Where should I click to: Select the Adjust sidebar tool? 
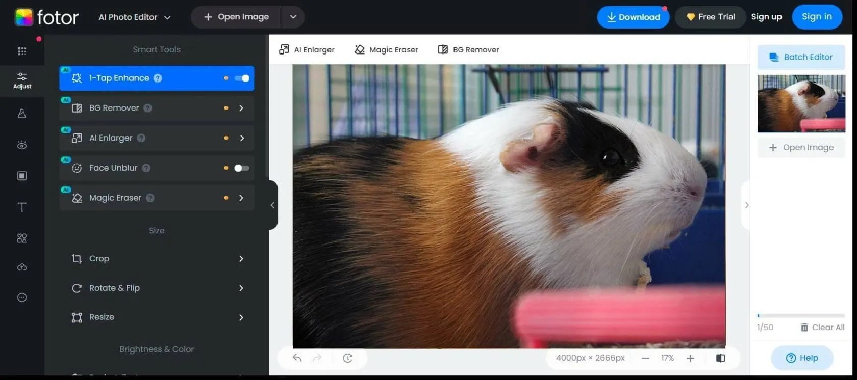[x=22, y=80]
